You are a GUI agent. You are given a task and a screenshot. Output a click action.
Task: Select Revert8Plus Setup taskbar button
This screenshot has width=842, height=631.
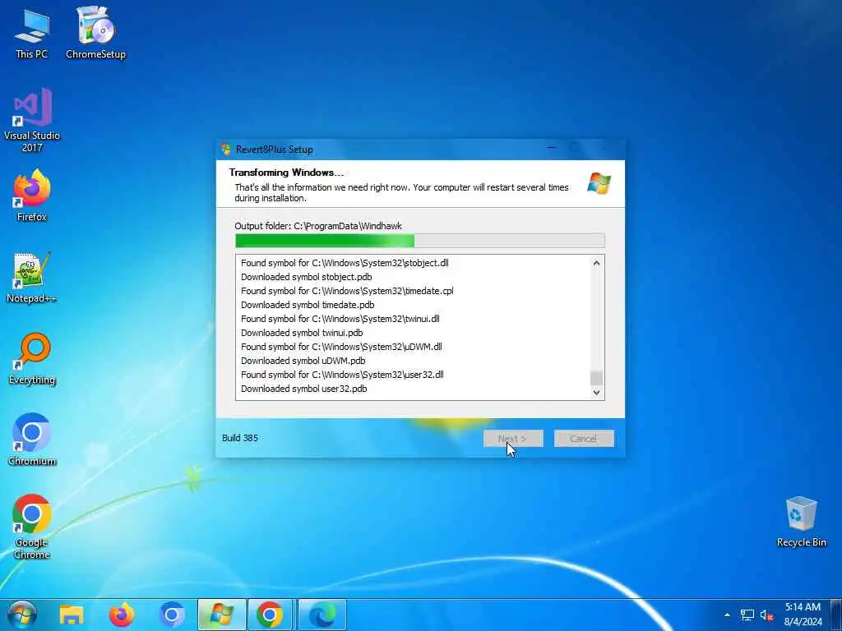[x=221, y=615]
